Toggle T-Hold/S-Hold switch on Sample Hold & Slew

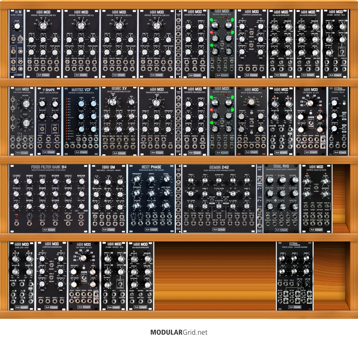tap(316, 188)
